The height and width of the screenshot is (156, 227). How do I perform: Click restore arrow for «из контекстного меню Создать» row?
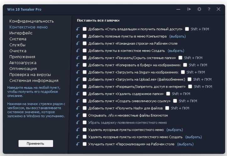(78, 137)
